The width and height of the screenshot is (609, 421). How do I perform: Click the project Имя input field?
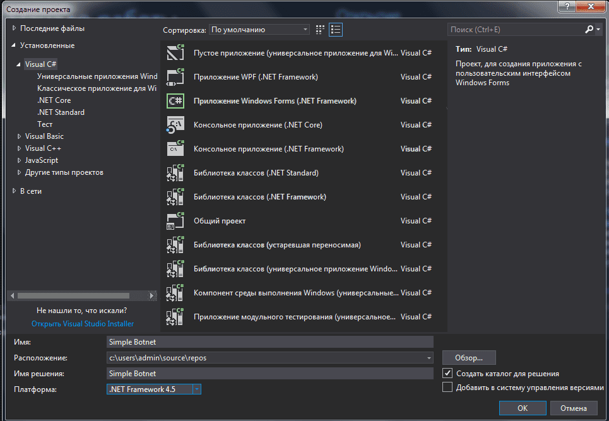270,342
